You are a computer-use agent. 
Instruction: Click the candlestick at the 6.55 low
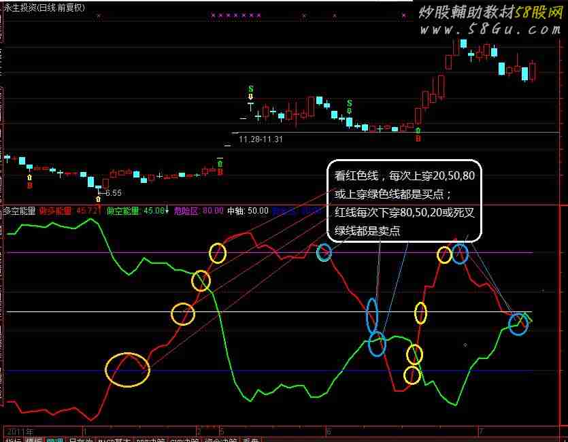pos(98,188)
